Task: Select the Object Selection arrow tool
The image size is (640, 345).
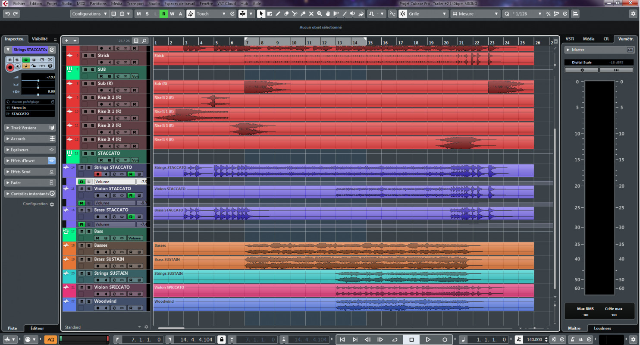Action: click(x=261, y=14)
